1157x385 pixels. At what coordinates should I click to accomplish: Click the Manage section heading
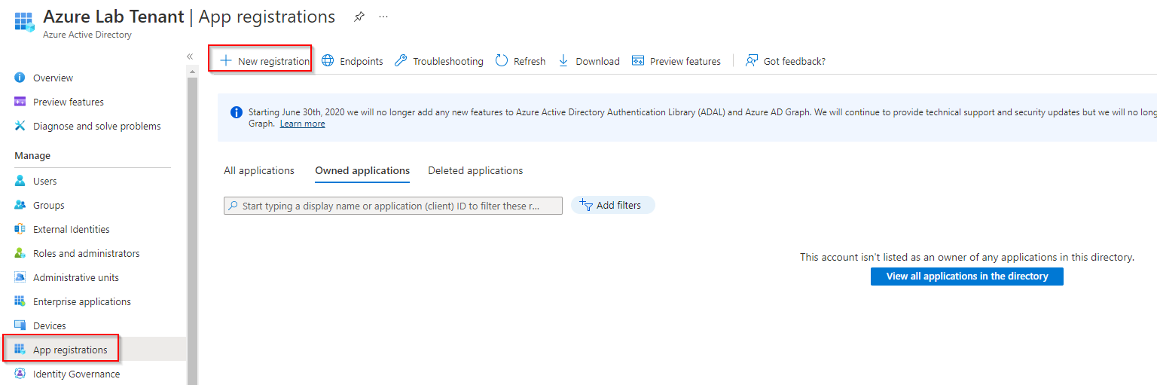(x=32, y=156)
